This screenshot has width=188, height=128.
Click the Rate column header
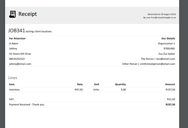coord(80,85)
